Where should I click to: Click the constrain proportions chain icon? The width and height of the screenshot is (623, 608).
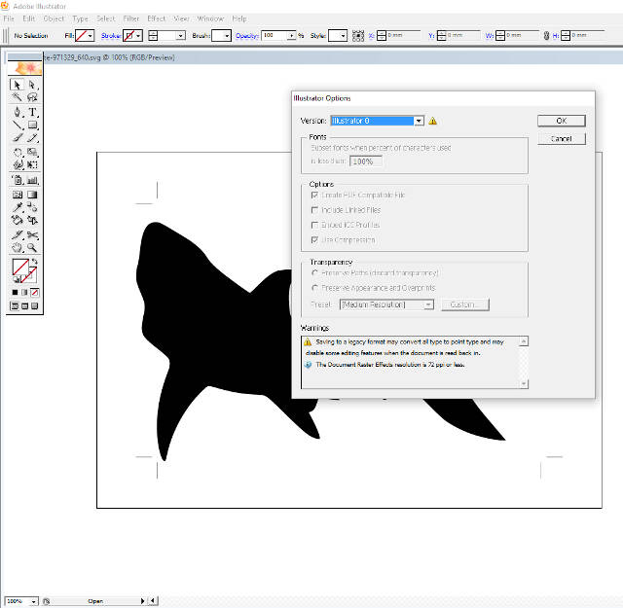[x=546, y=36]
